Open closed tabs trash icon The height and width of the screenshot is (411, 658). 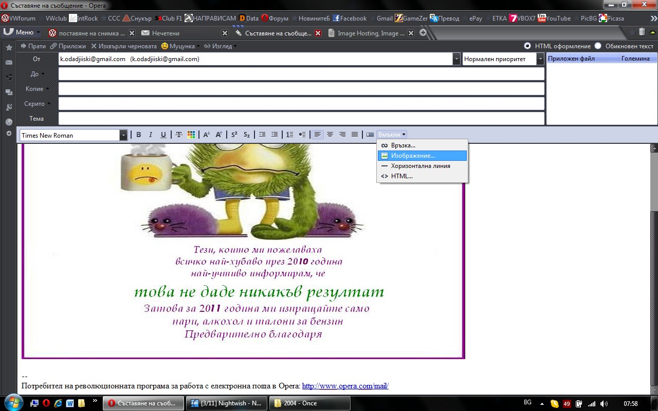pos(642,32)
